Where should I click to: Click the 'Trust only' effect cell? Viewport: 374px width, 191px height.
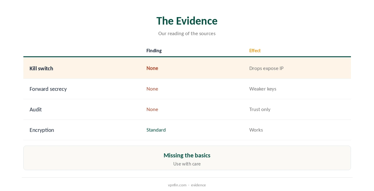point(260,109)
